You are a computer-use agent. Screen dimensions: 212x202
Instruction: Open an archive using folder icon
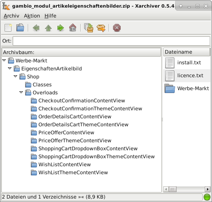[x=20, y=28]
